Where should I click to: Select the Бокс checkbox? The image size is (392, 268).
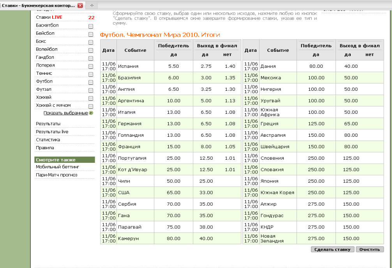click(91, 42)
